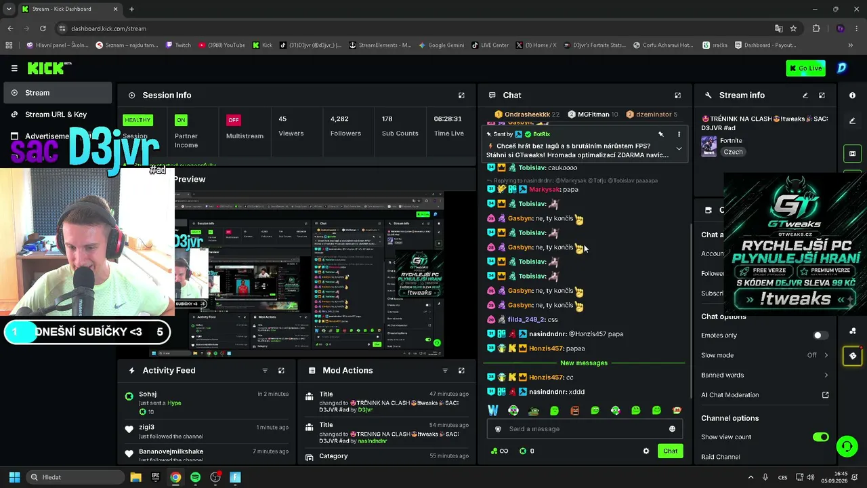Unpin the BotRix pinned chat message
This screenshot has height=488, width=867.
[661, 134]
